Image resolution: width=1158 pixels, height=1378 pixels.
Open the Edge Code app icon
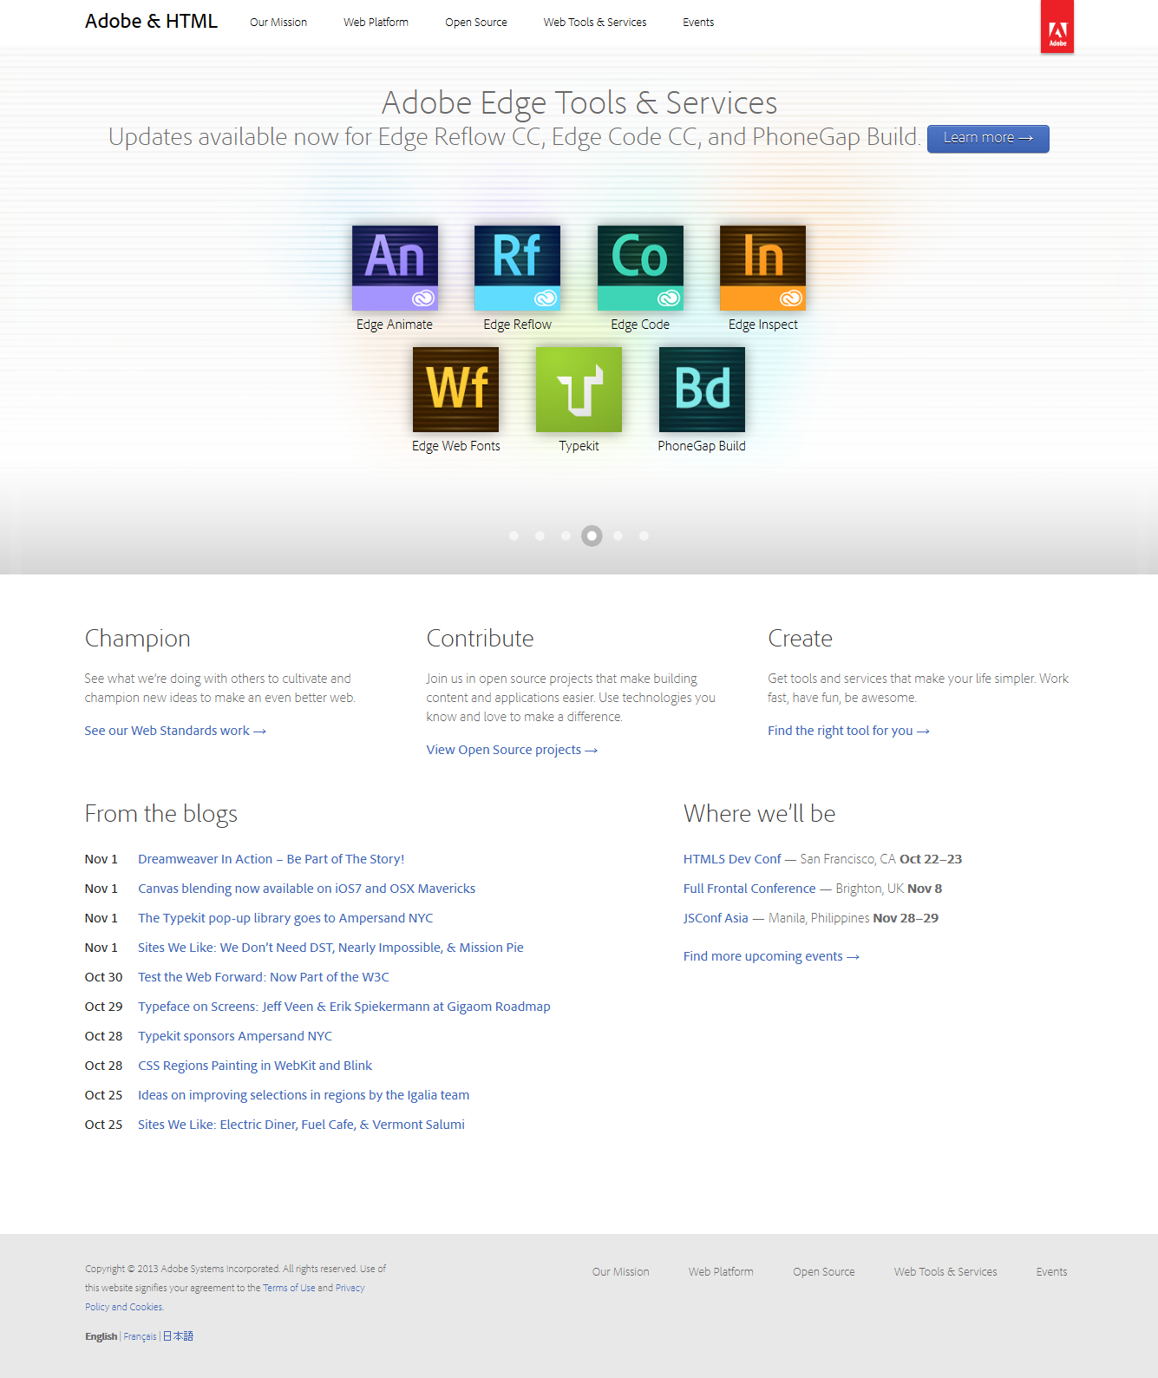[x=640, y=268]
